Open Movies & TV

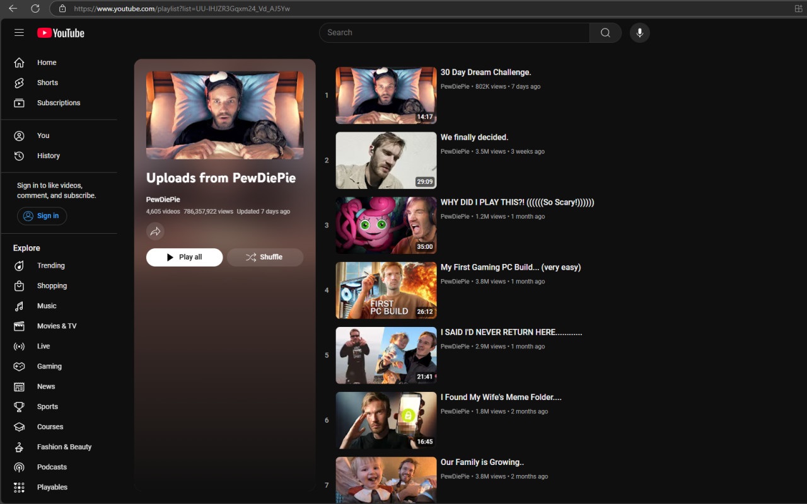[56, 326]
